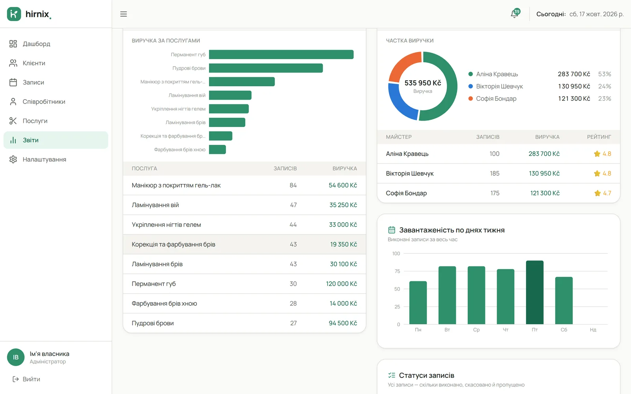Select the Пт weekday bar
Screen dimensions: 631x394
[535, 292]
